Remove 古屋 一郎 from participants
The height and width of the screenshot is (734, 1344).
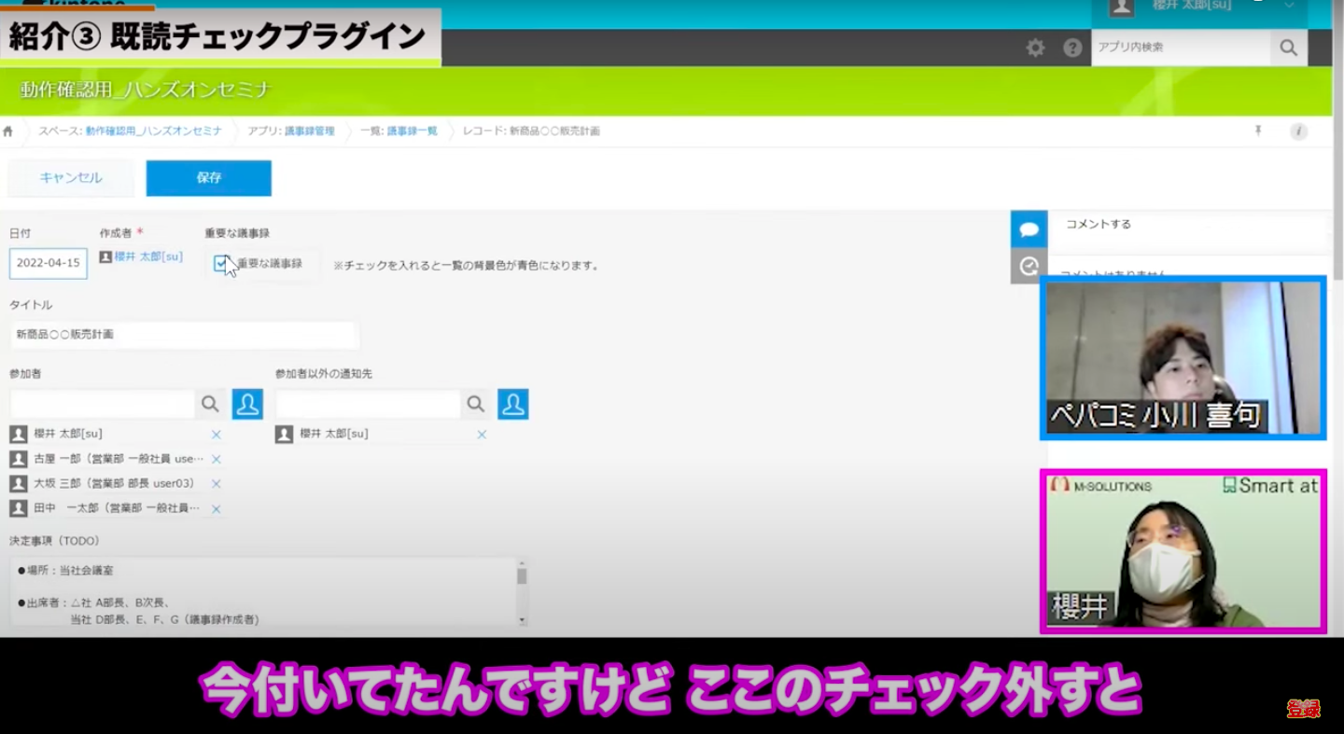coord(216,460)
